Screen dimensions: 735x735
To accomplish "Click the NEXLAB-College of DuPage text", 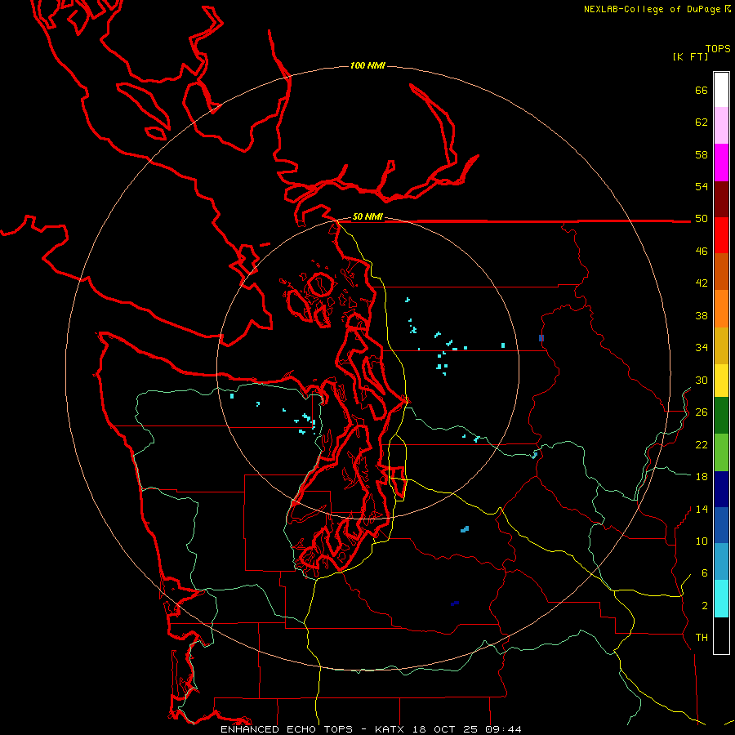I will pyautogui.click(x=654, y=9).
